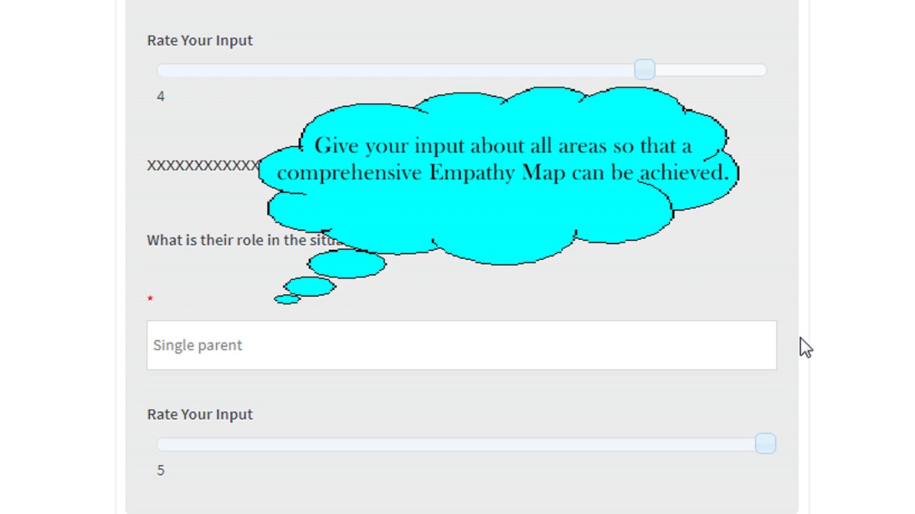
Task: Click the slider handle above value 5
Action: click(765, 443)
